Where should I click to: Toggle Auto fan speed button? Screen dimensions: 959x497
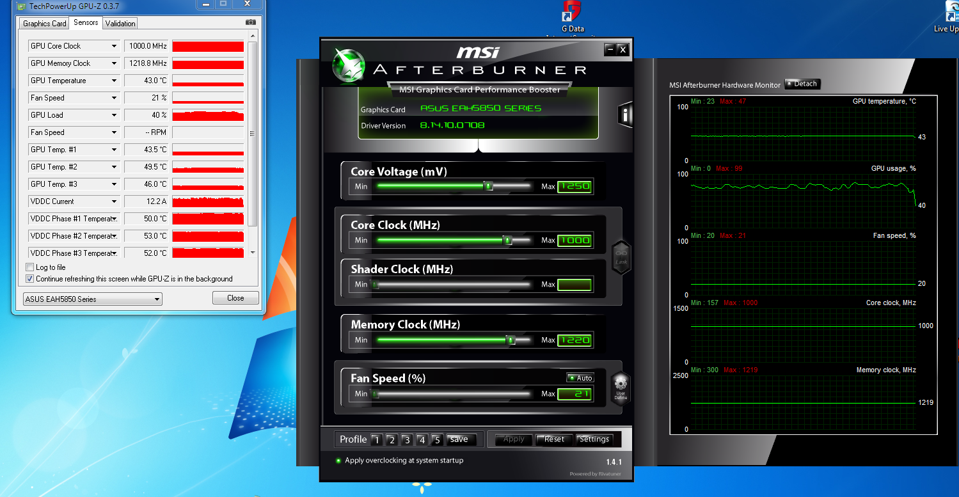pos(580,378)
